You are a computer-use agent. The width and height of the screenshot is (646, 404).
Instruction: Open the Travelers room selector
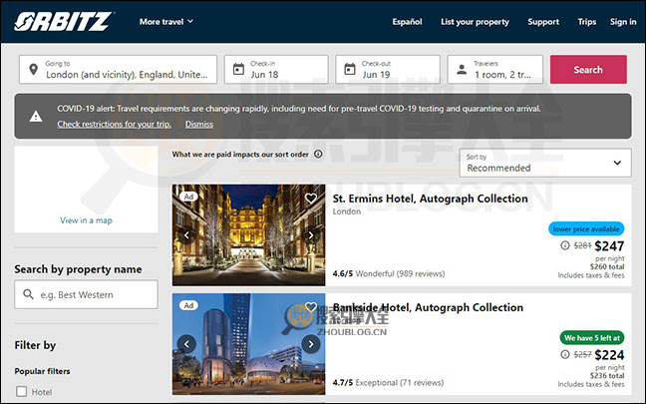click(x=495, y=70)
